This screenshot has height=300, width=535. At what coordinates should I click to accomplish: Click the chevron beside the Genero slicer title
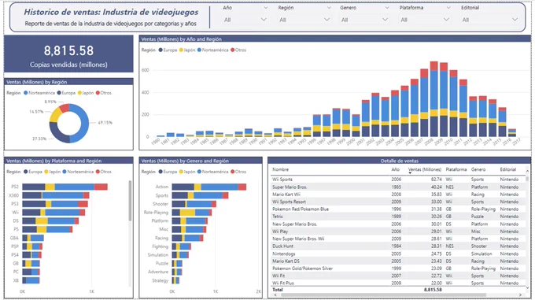pyautogui.click(x=387, y=8)
